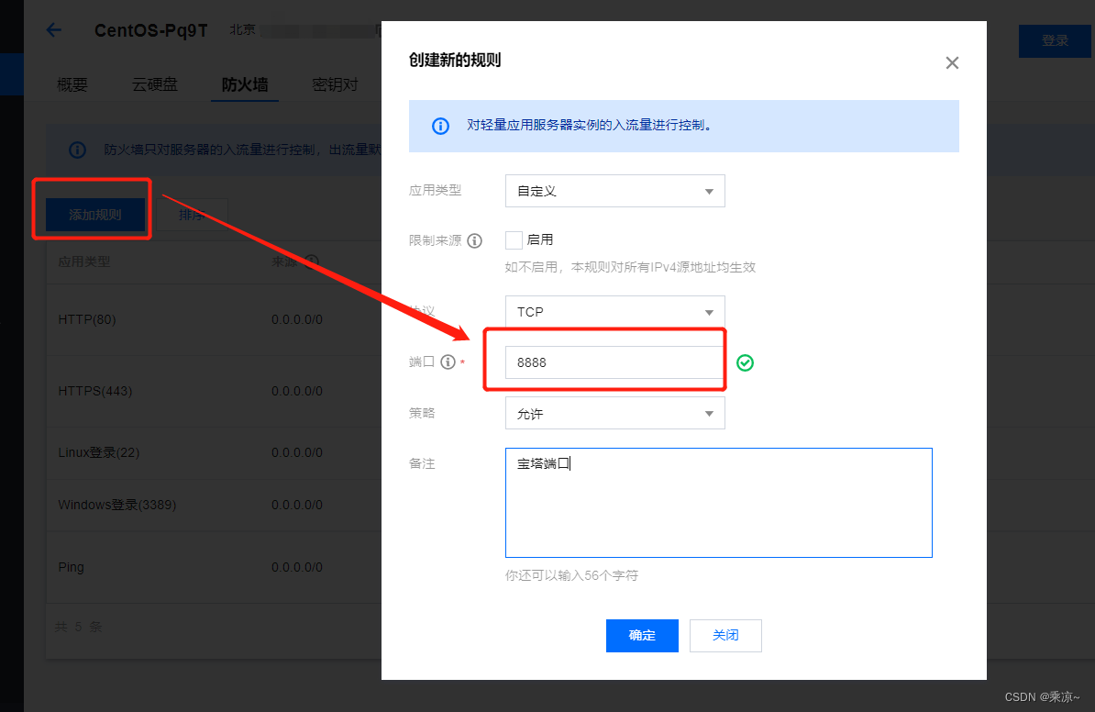Click the 你还可以输入56个字符 hint text
The width and height of the screenshot is (1095, 712).
click(572, 575)
